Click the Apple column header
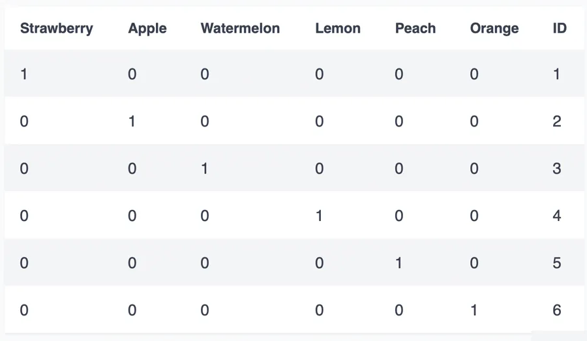587x341 pixels. point(147,29)
